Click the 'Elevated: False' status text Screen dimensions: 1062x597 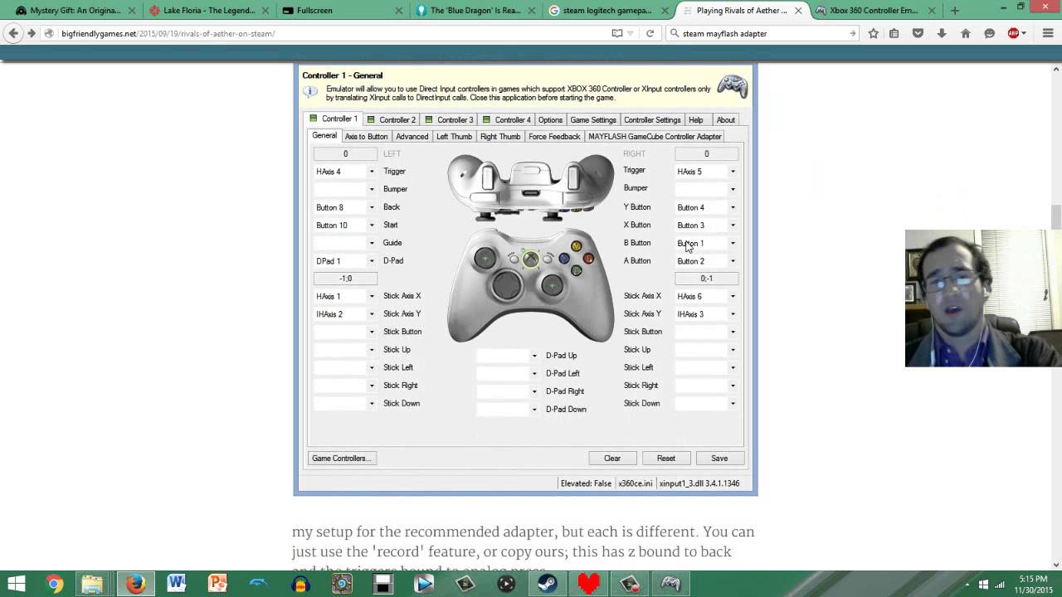tap(586, 483)
